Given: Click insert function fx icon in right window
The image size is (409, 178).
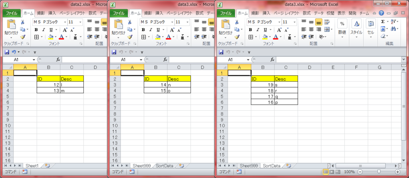Looking at the screenshot, I should tap(272, 60).
